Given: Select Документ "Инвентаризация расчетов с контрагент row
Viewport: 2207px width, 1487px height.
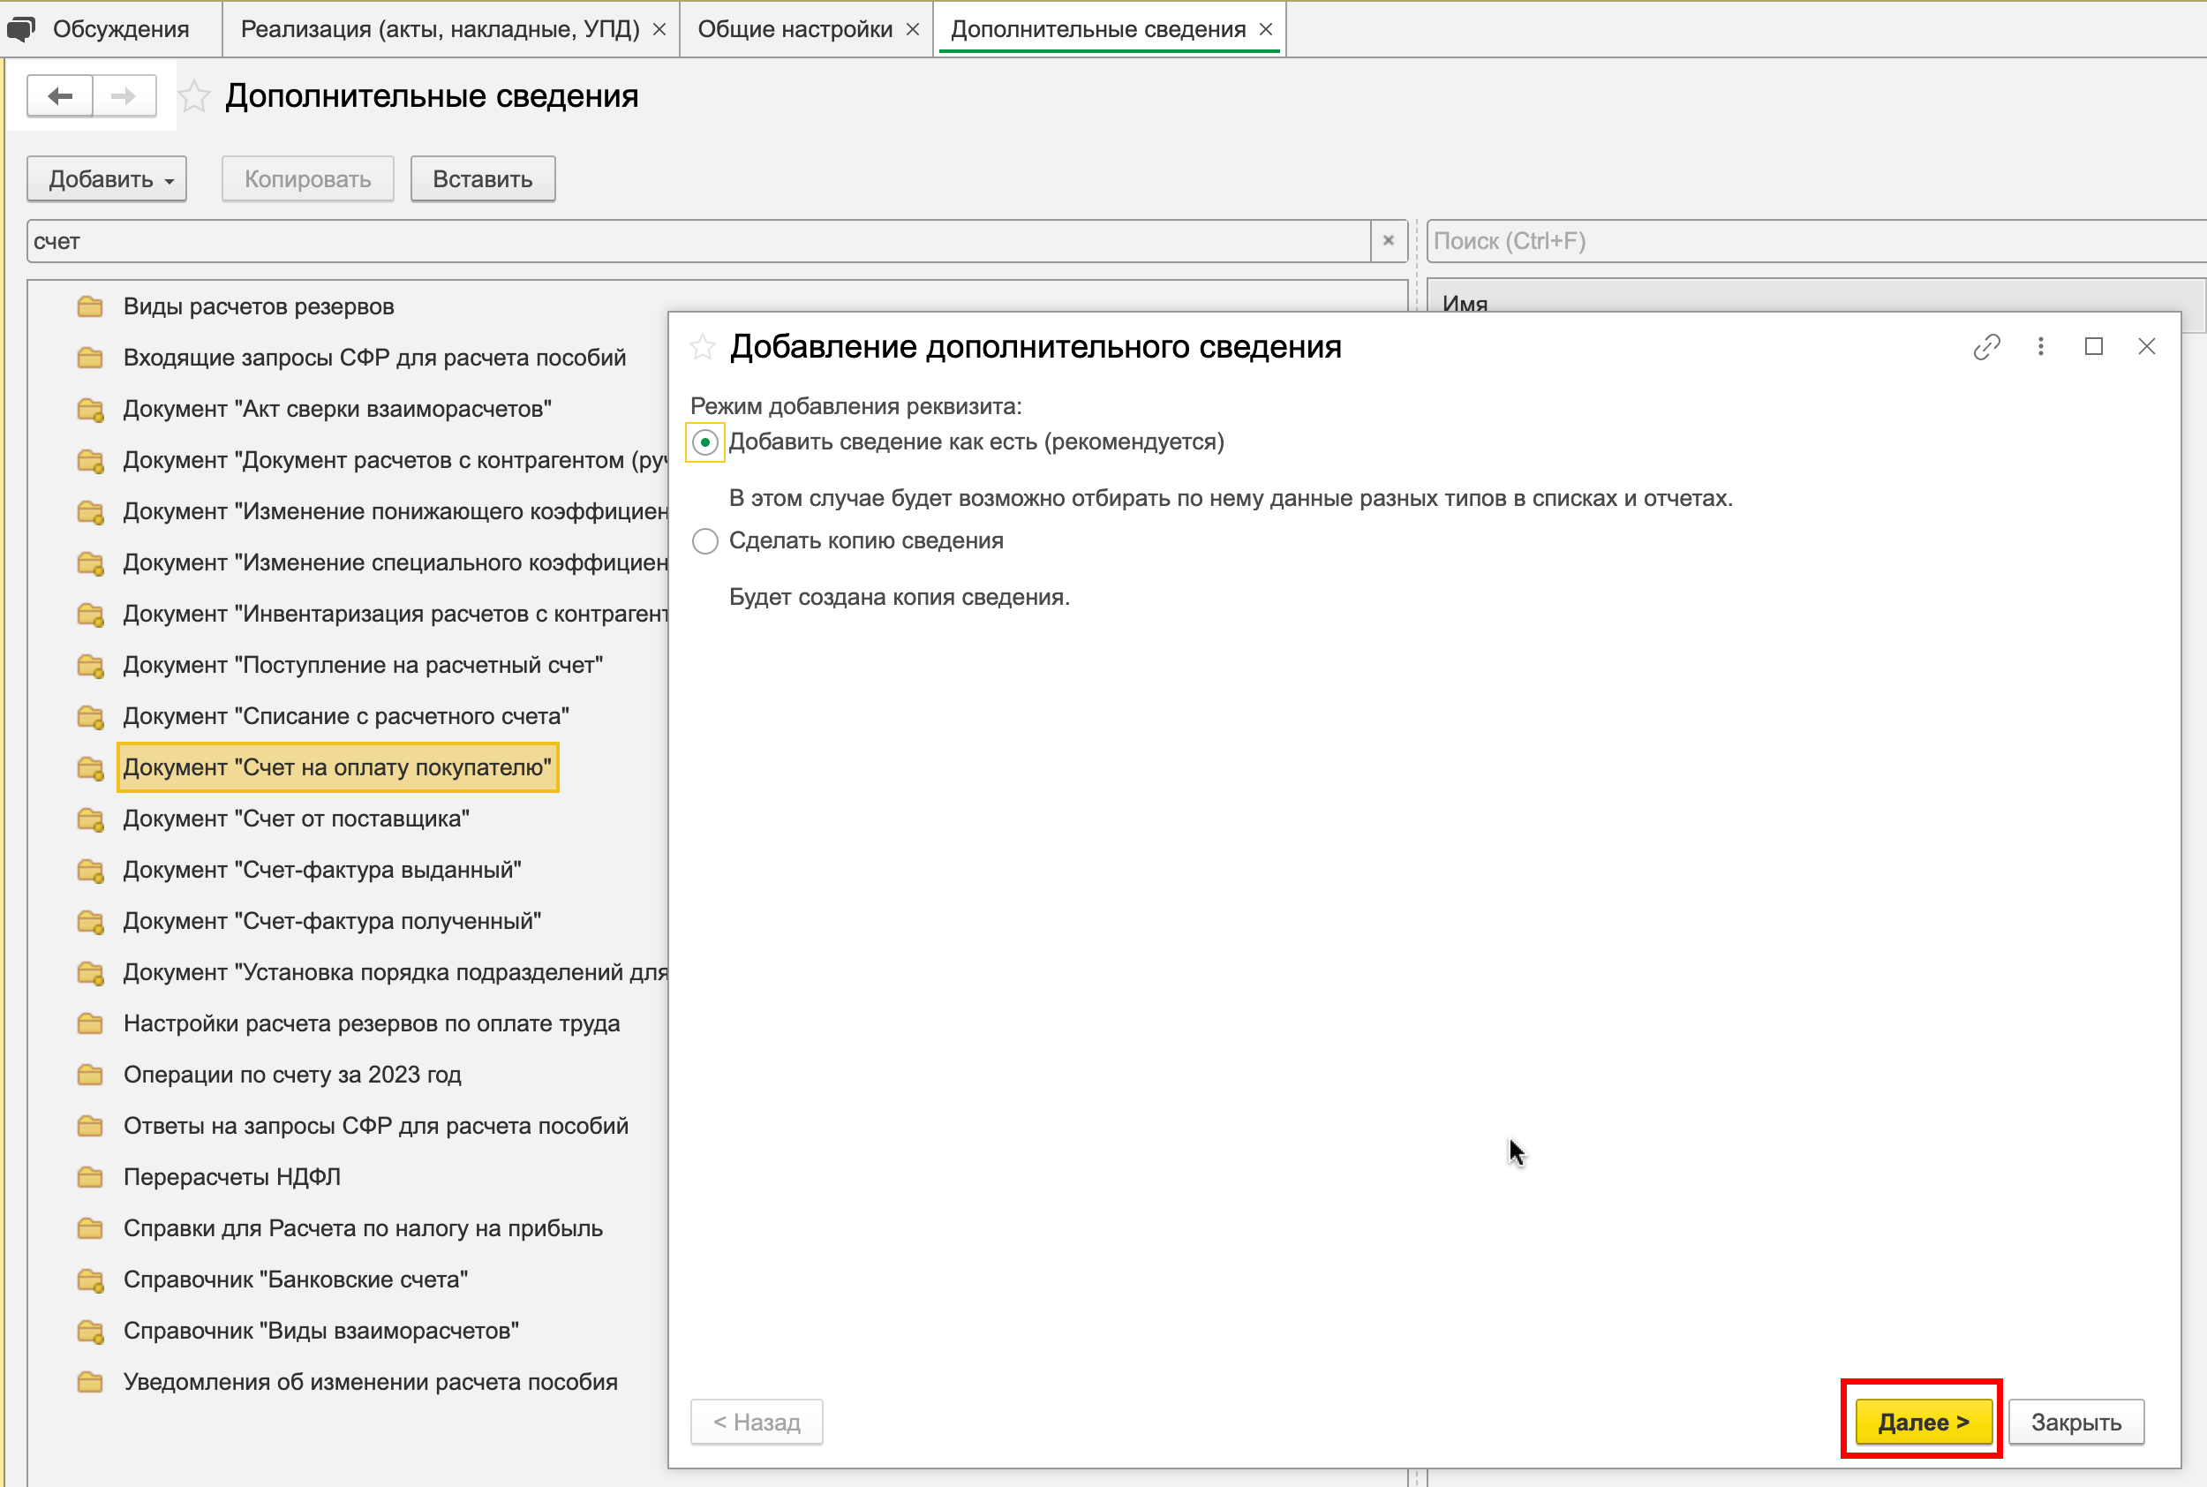Looking at the screenshot, I should (395, 614).
